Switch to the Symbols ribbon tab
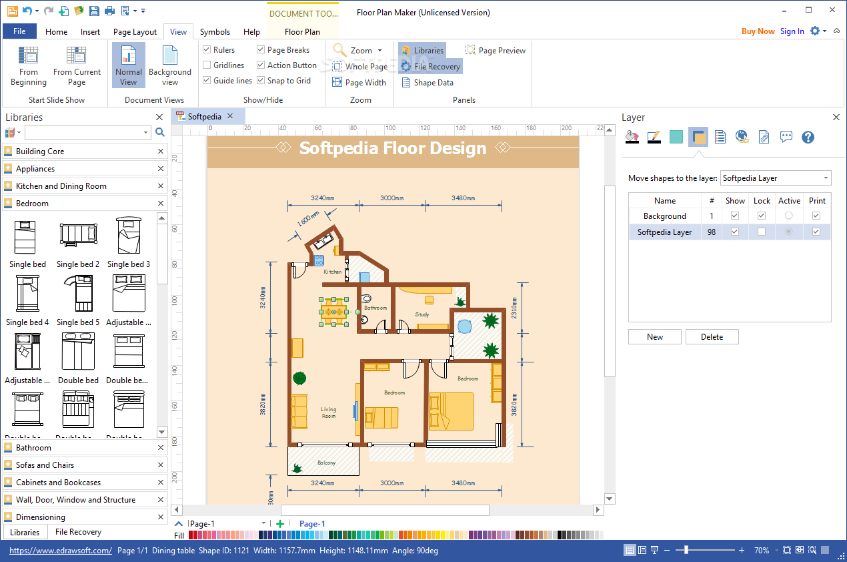Screen dimensions: 847x562 tap(215, 31)
